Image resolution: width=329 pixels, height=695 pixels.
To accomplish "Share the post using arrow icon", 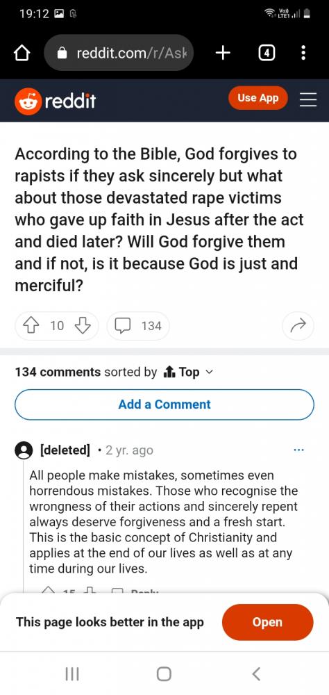I will 298,326.
